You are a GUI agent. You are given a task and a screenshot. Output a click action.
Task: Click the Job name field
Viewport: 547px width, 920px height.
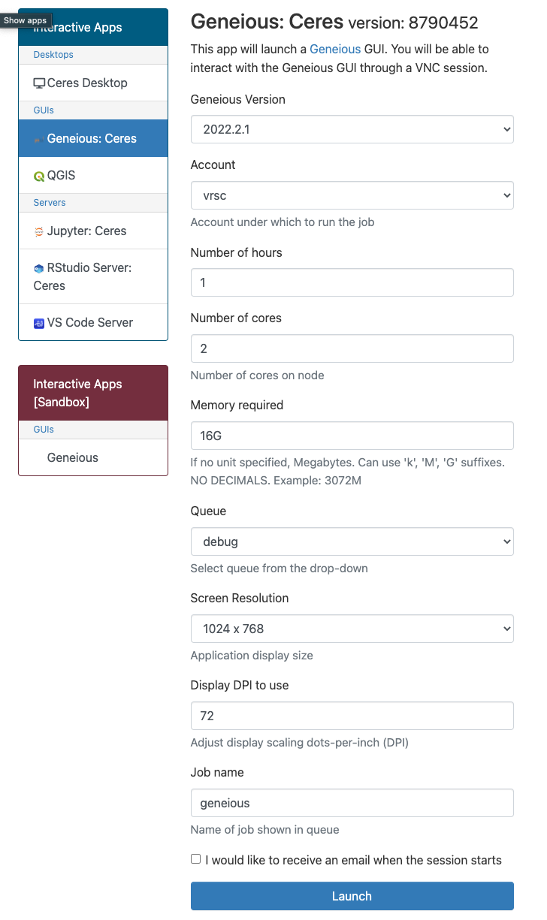click(x=352, y=803)
